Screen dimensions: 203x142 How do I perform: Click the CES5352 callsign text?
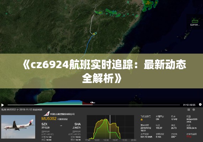coord(63,119)
